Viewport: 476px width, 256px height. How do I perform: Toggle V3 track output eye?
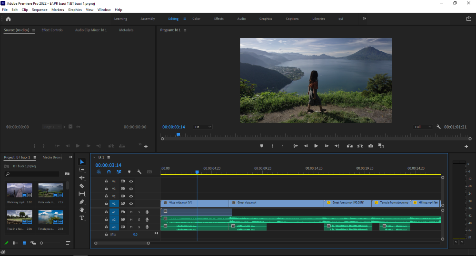click(131, 189)
